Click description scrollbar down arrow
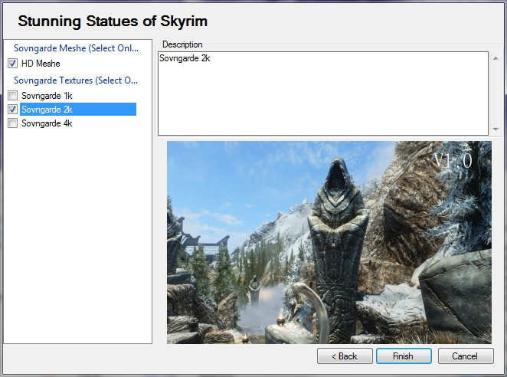Screen dimensions: 507x377 coord(496,129)
